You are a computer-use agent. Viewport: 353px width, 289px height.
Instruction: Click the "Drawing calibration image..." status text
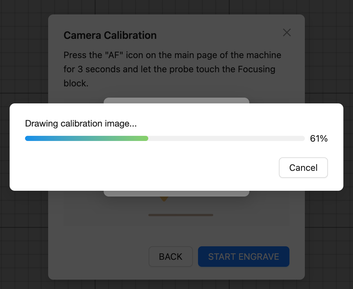pos(81,123)
